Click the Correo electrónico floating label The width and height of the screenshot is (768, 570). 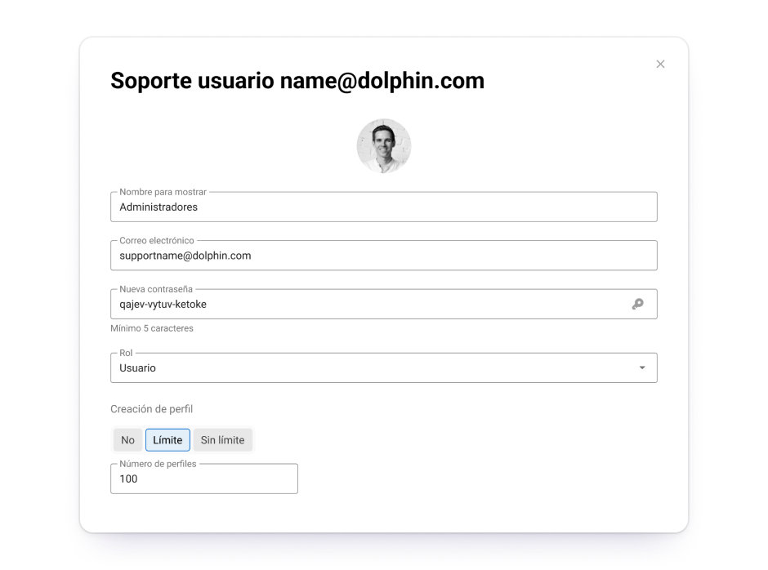[157, 241]
